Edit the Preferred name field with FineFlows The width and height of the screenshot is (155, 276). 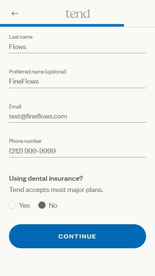[77, 81]
